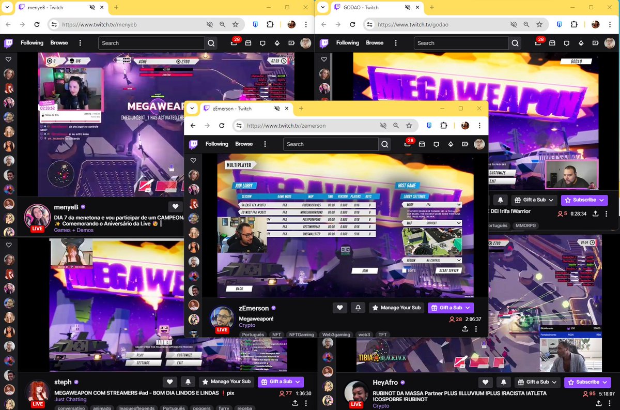Open more options dots on GODAO channel
The width and height of the screenshot is (620, 410).
point(606,214)
